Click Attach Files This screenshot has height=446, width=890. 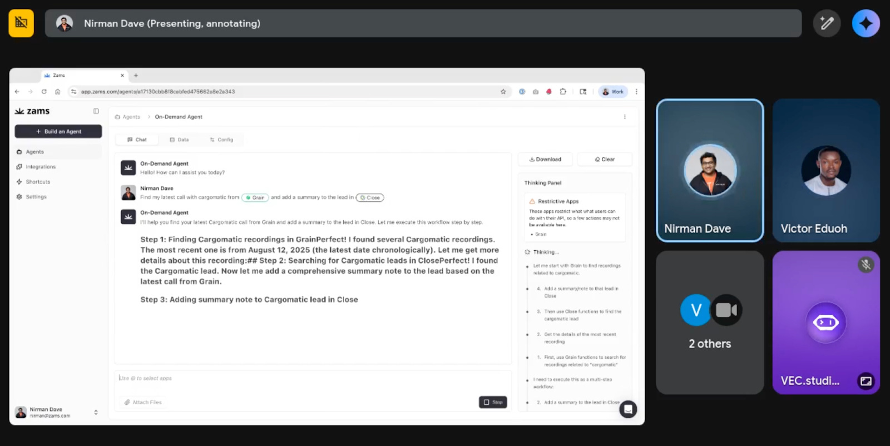pos(143,402)
